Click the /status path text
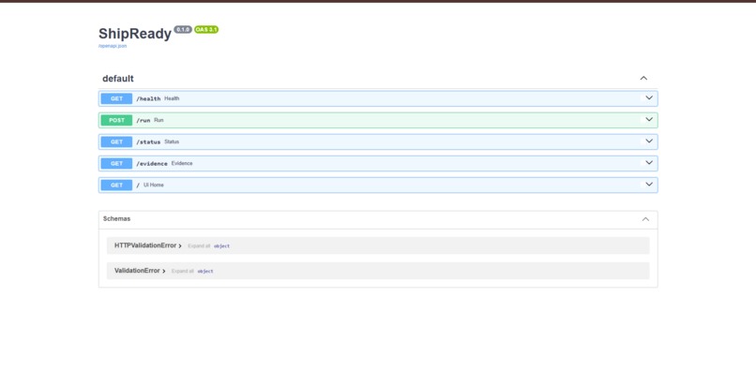This screenshot has width=756, height=371. pyautogui.click(x=148, y=142)
